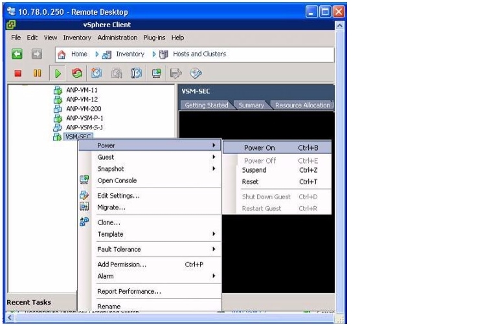
Task: Click the Edit Settings menu icon
Action: [x=84, y=195]
